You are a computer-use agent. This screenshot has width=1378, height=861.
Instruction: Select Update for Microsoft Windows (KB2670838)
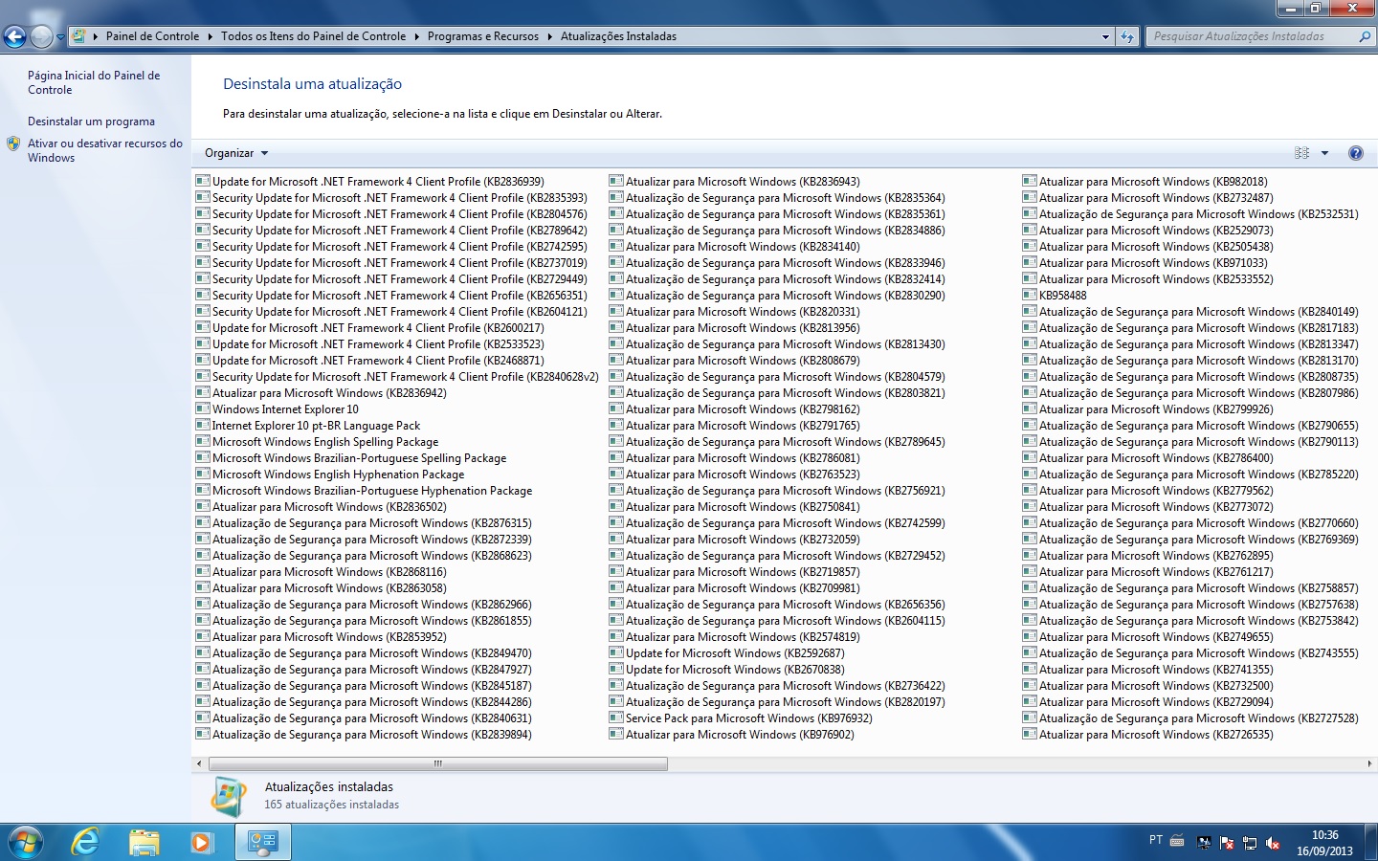pos(727,669)
